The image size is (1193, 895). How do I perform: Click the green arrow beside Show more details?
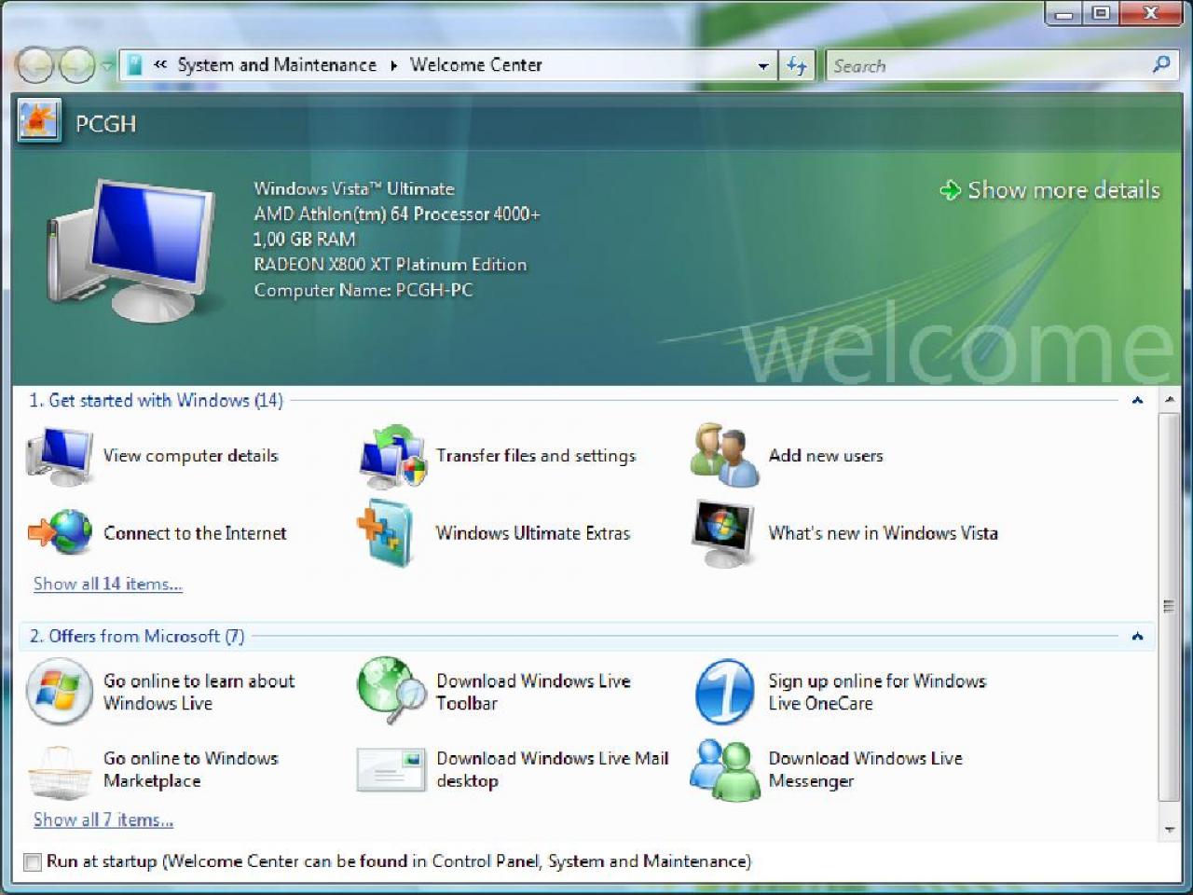(x=950, y=190)
